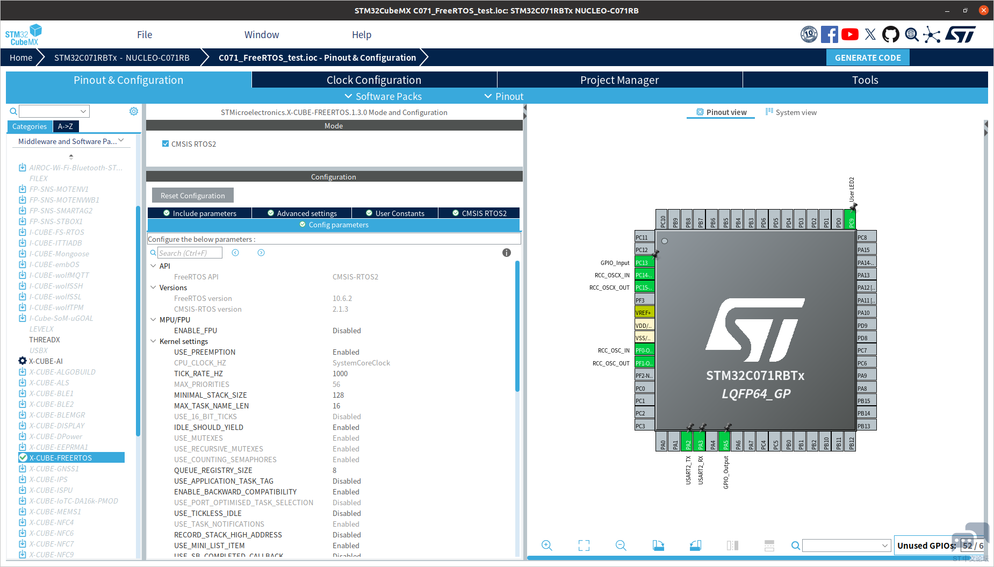Click the GENERATE CODE button
This screenshot has width=994, height=567.
[868, 58]
